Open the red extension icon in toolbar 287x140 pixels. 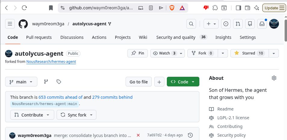[206, 8]
